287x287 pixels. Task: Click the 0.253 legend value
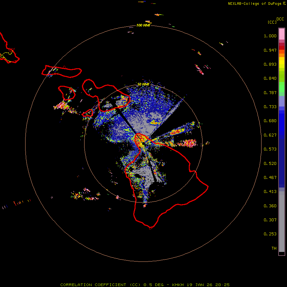270,234
